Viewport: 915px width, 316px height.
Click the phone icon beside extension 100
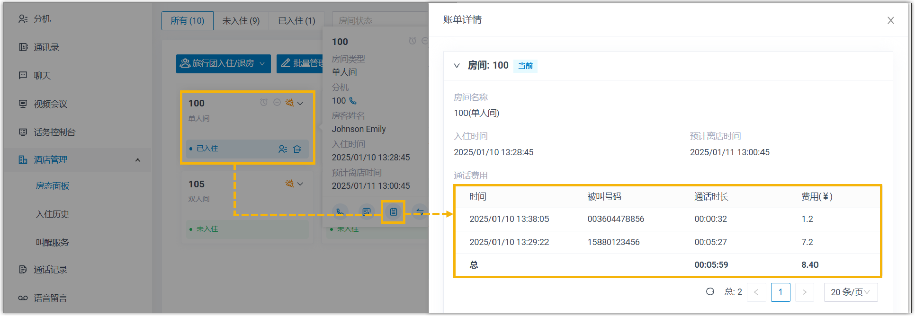tap(353, 101)
